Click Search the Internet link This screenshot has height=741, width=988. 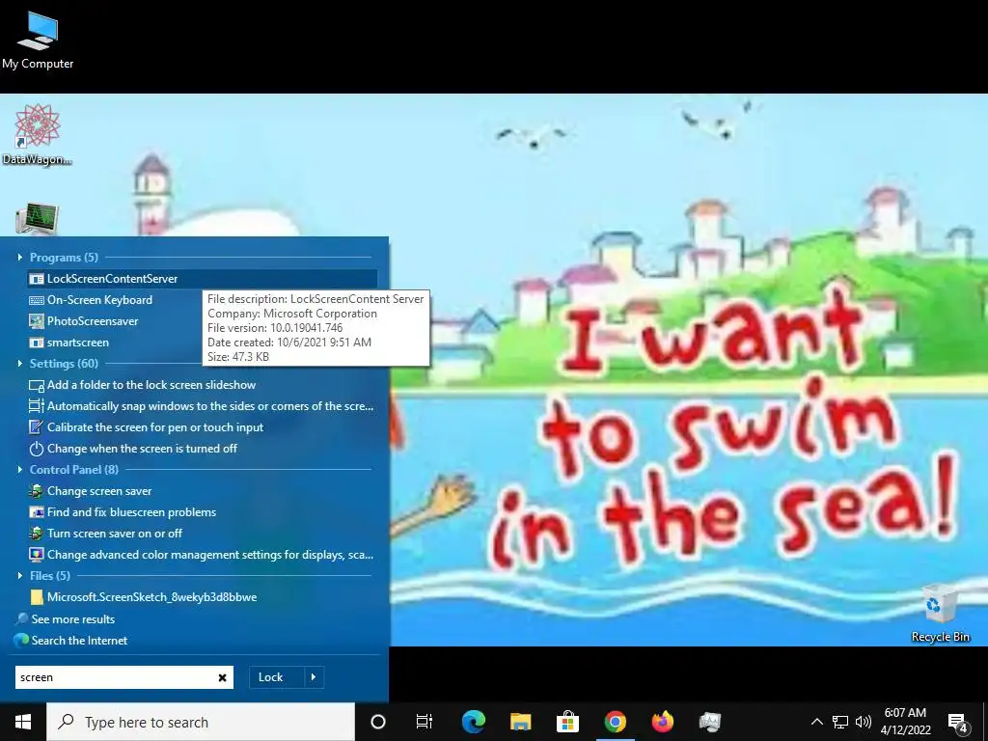[79, 641]
